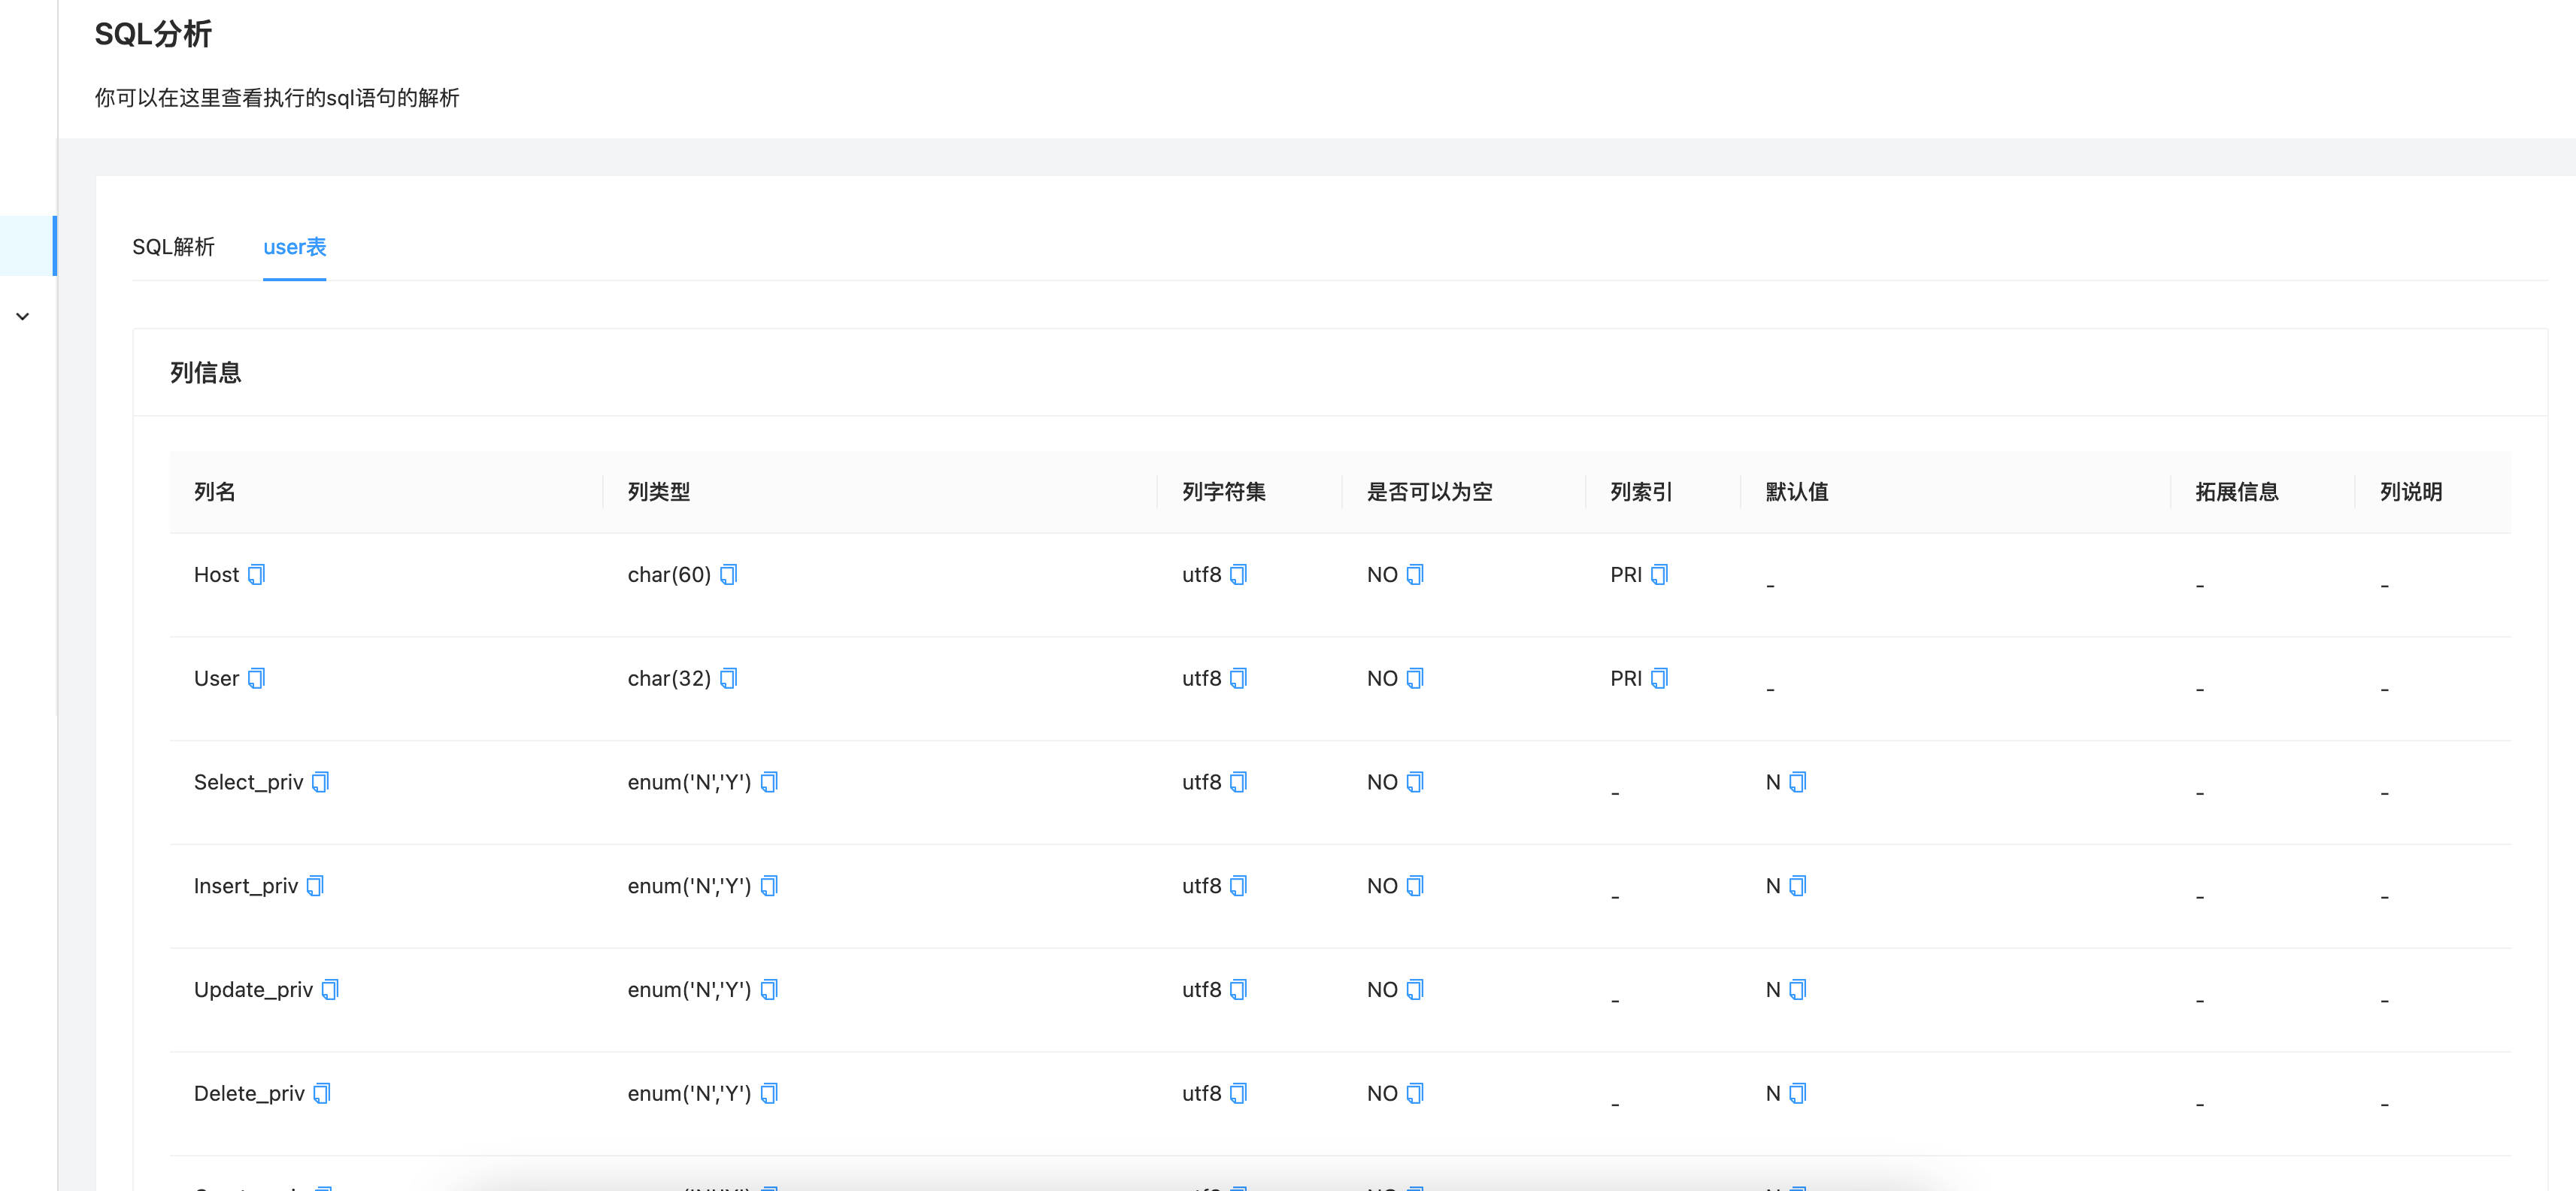Screen dimensions: 2576x1191
Task: Open the user表 tab
Action: (x=294, y=247)
